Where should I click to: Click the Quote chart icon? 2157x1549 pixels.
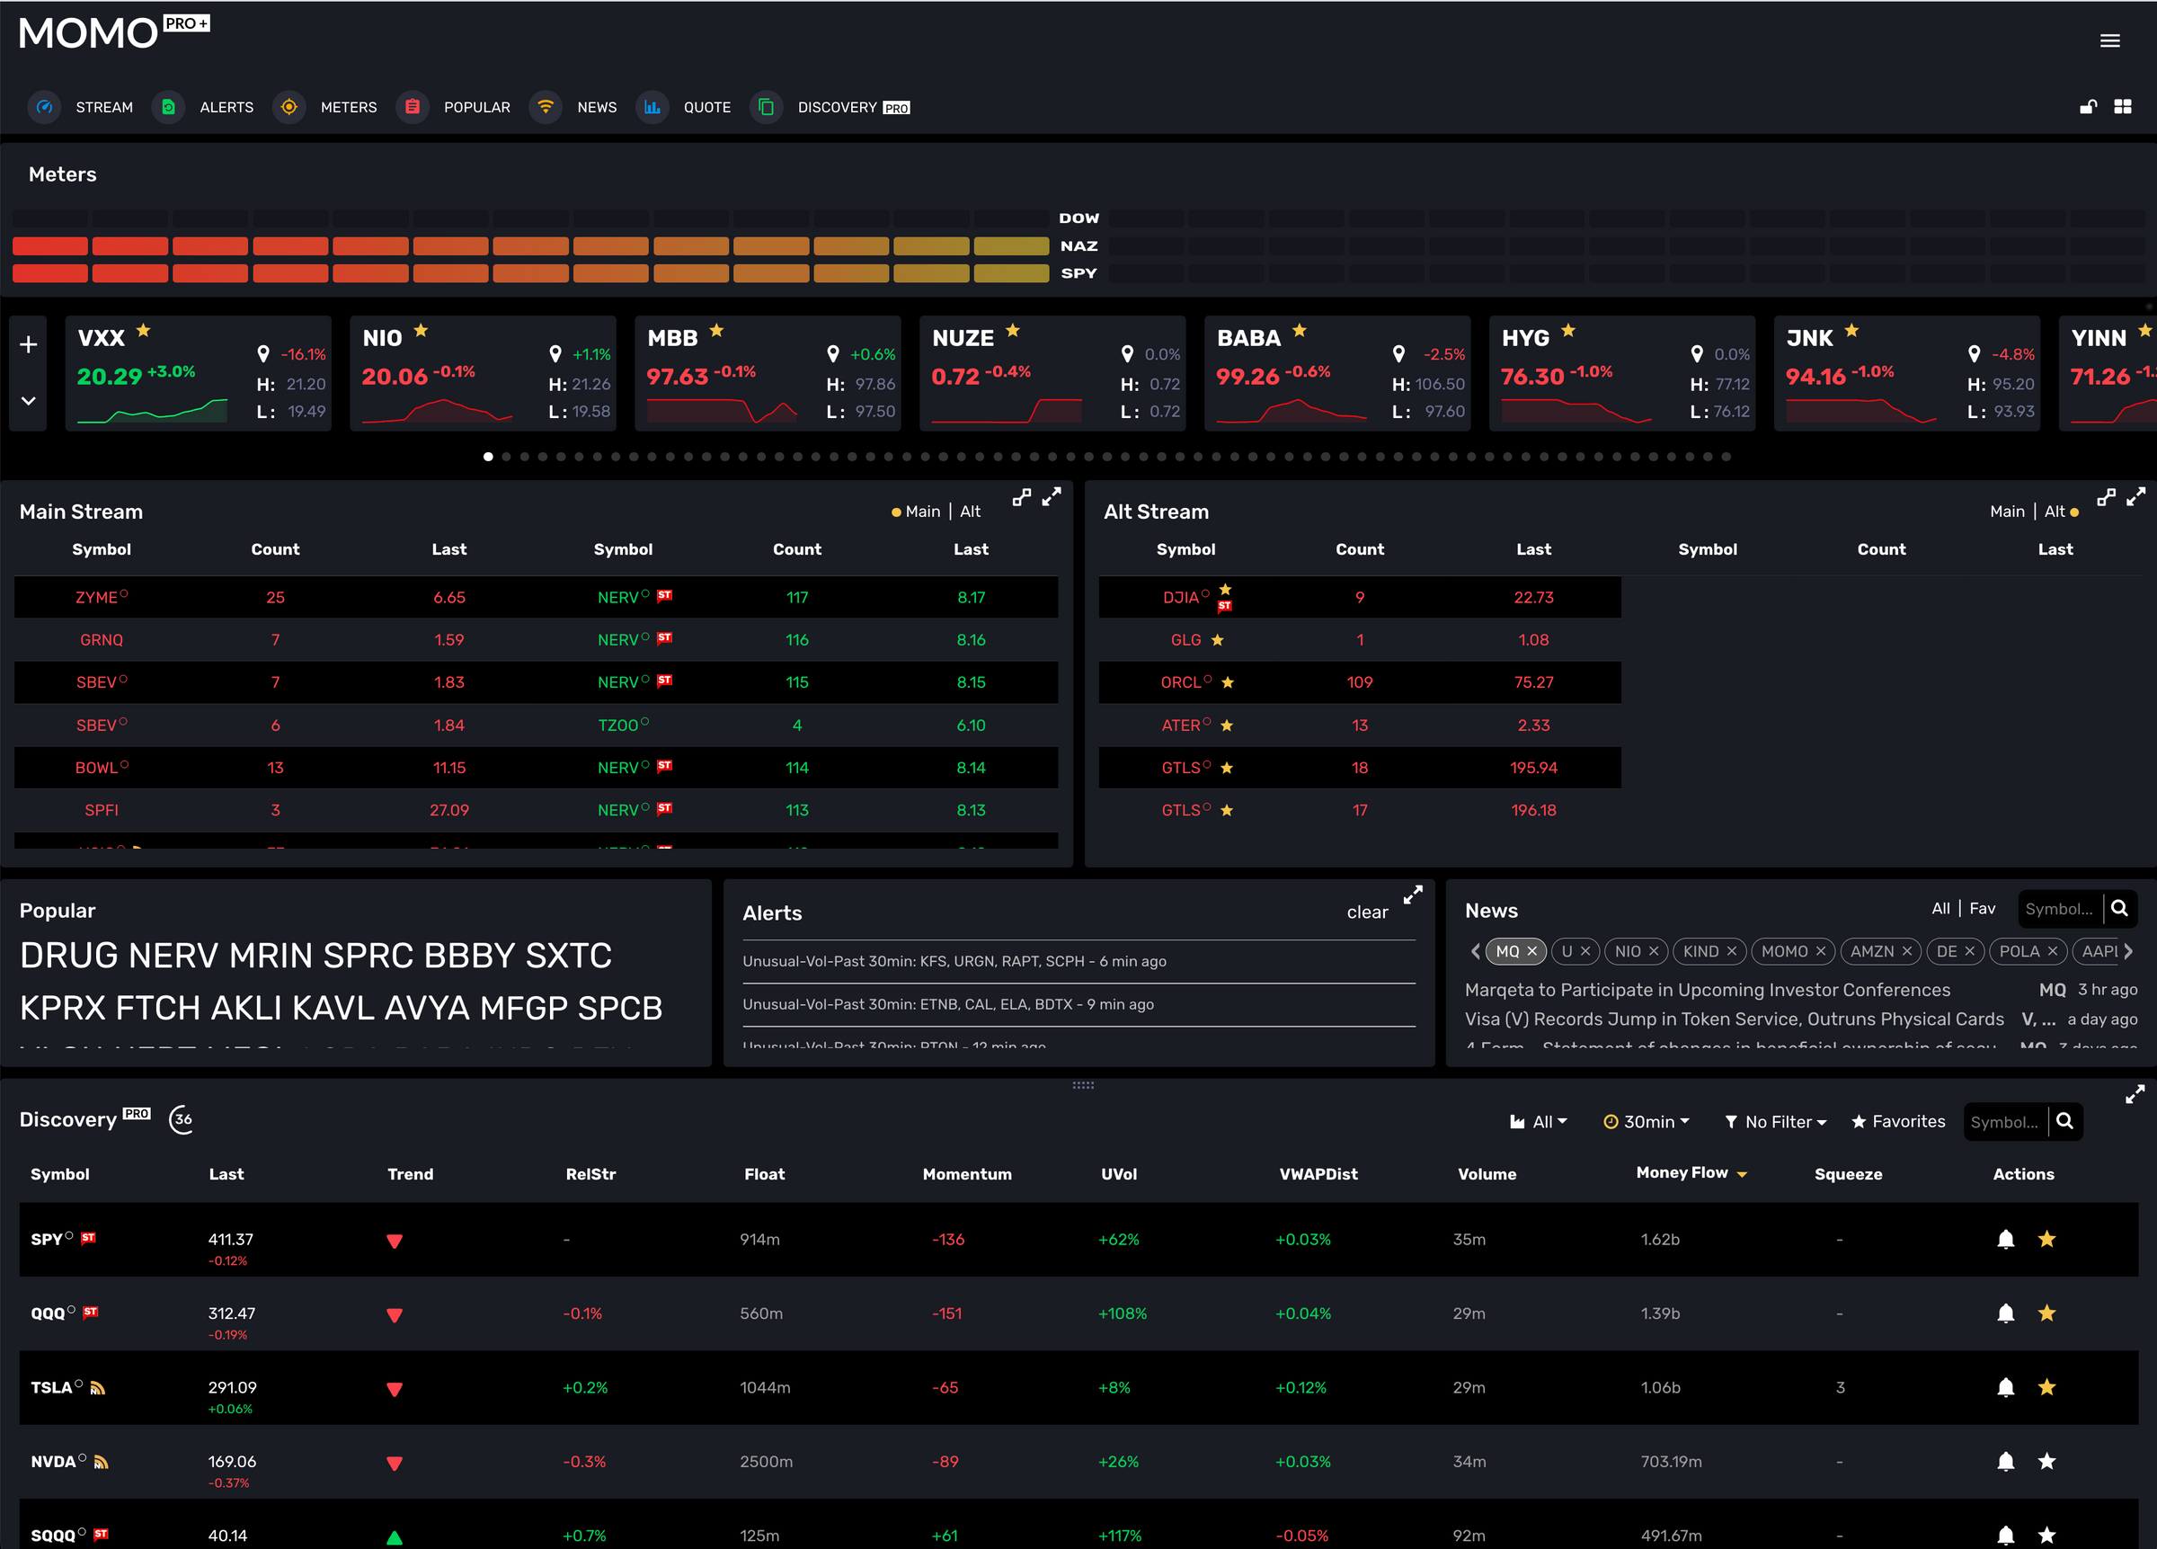[x=652, y=108]
